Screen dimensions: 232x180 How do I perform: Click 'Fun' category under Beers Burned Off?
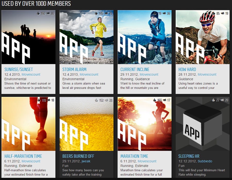(x=65, y=166)
